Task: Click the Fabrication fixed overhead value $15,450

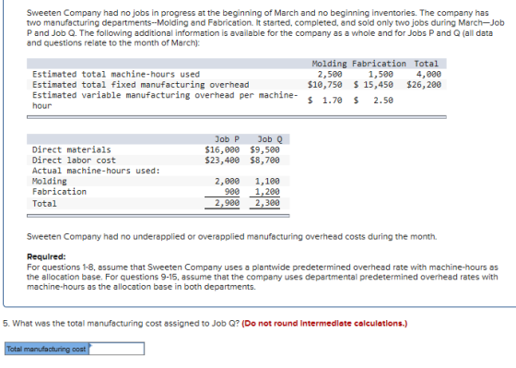Action: coord(373,85)
